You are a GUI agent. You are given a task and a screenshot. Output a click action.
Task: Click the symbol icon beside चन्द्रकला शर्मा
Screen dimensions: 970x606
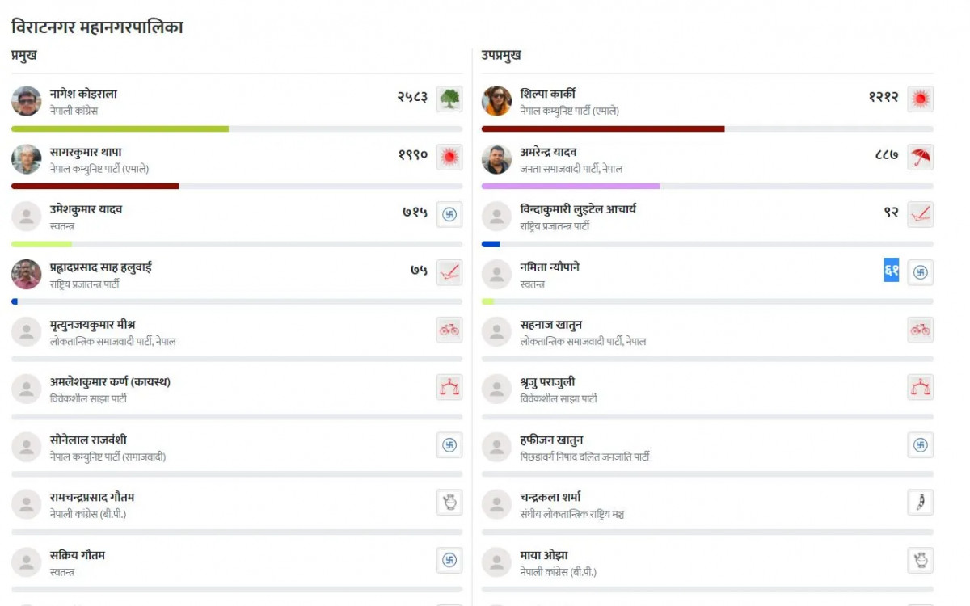(x=920, y=503)
